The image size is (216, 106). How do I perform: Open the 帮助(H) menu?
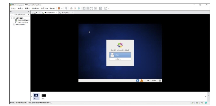[52, 8]
